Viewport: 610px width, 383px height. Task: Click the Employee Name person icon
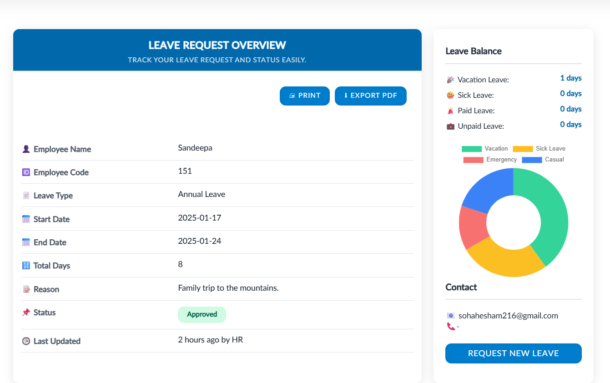[26, 149]
